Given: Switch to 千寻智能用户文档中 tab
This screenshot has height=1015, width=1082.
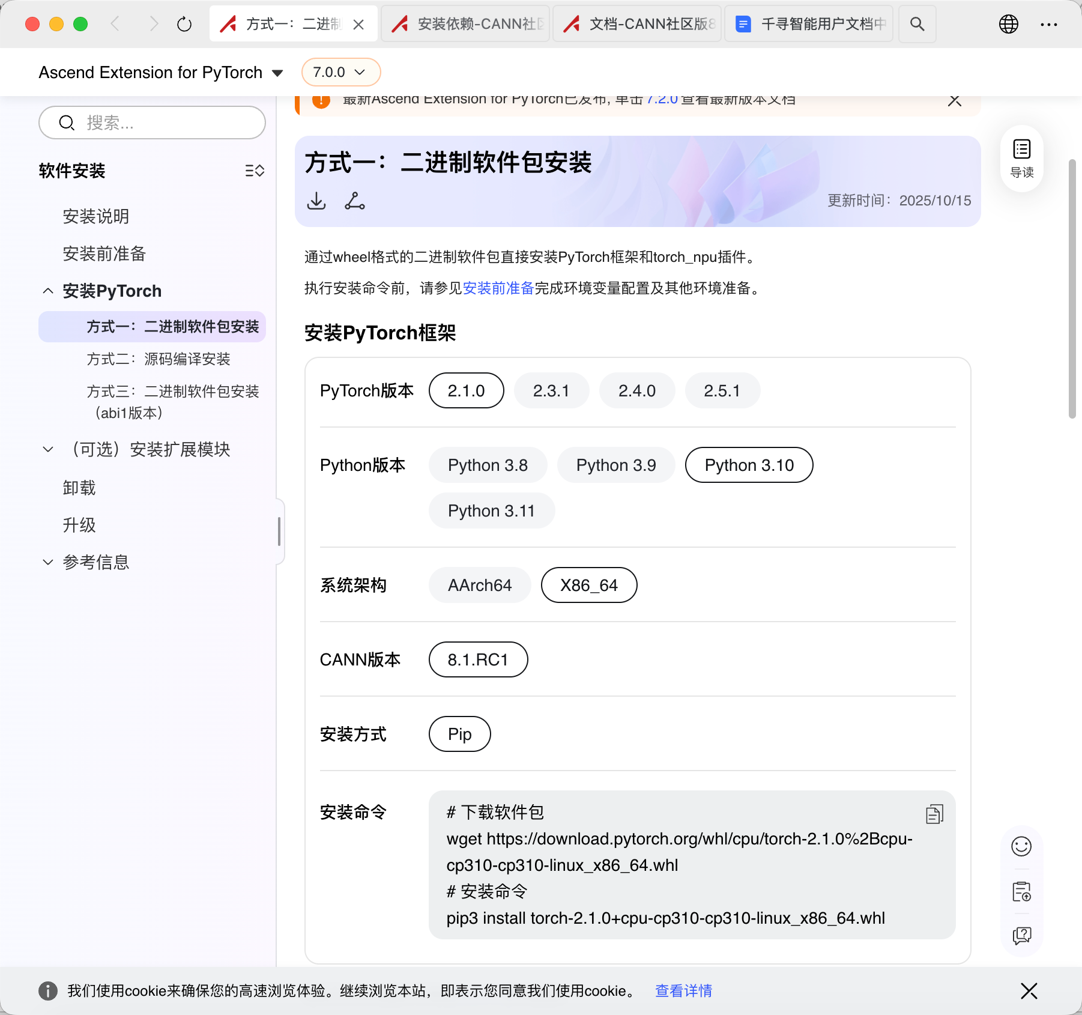Looking at the screenshot, I should 809,24.
